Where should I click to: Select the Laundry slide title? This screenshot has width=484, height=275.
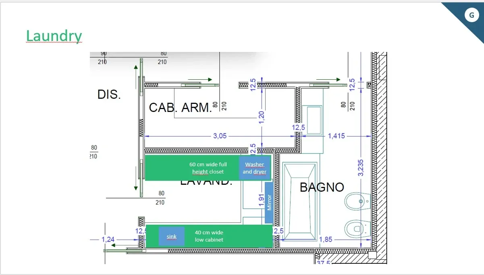54,36
